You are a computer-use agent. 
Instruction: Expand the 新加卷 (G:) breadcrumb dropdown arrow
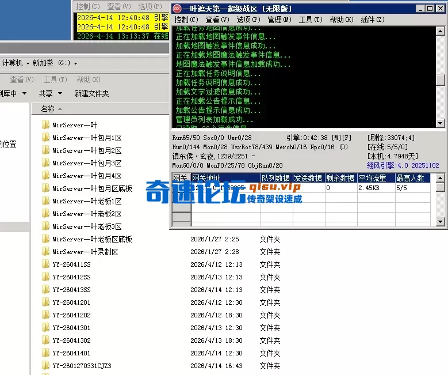75,63
